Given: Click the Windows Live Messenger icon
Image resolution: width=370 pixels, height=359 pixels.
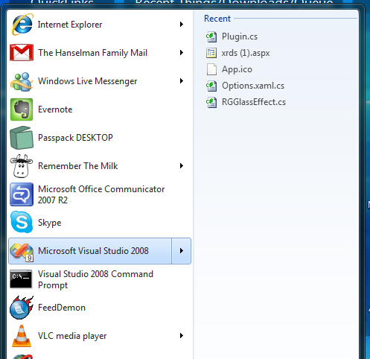Looking at the screenshot, I should coord(22,81).
